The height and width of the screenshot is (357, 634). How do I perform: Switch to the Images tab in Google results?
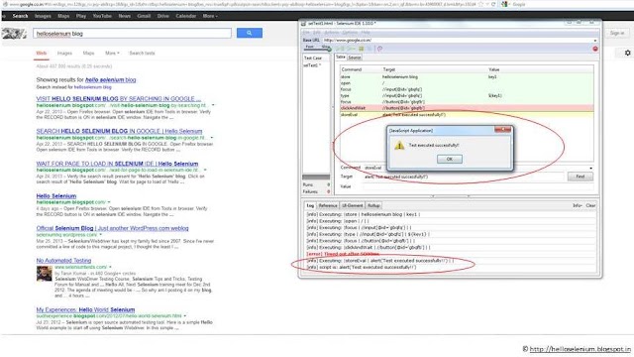point(64,53)
